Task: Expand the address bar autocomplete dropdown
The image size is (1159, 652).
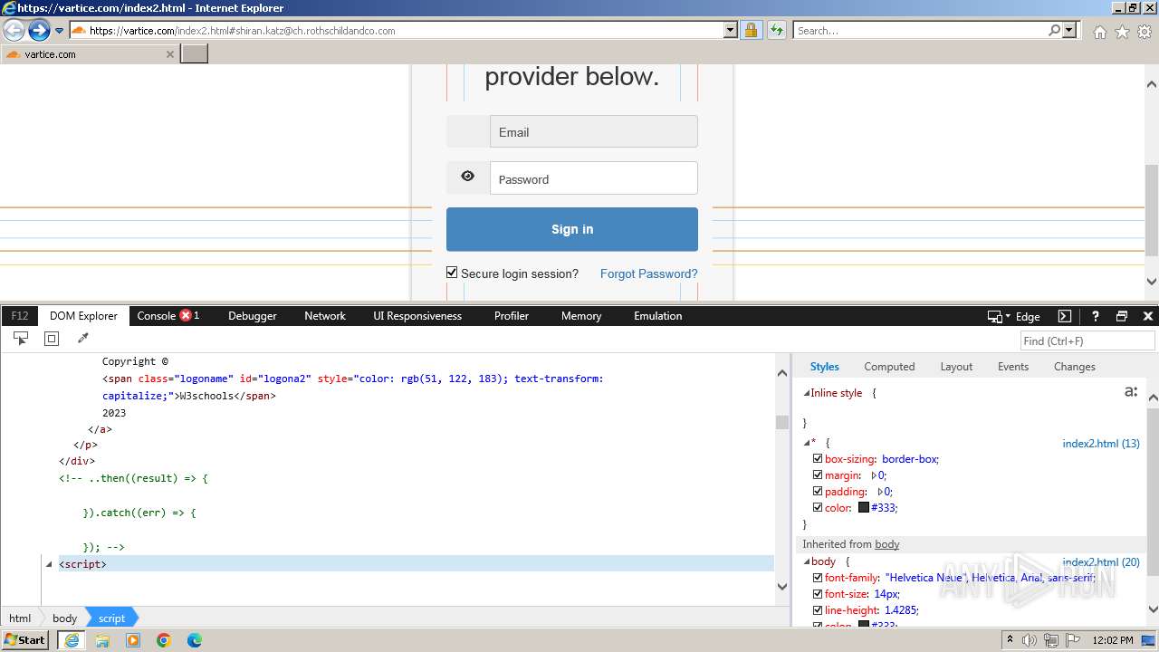Action: 731,30
